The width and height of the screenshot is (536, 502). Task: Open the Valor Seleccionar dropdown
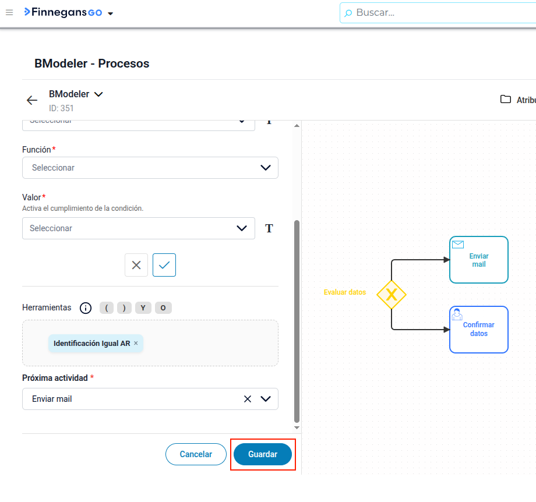pos(139,228)
